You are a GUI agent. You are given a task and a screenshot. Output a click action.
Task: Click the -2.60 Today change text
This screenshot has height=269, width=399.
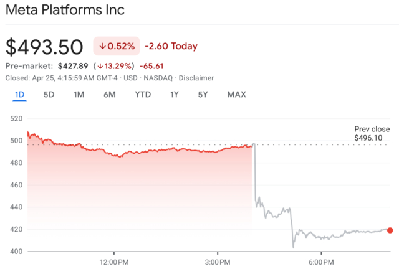coord(171,46)
